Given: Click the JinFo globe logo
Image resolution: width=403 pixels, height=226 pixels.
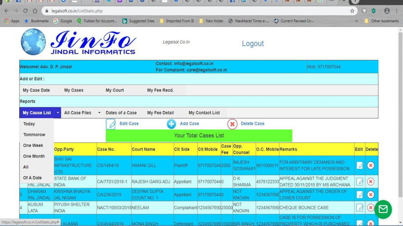Looking at the screenshot, I should coord(34,42).
